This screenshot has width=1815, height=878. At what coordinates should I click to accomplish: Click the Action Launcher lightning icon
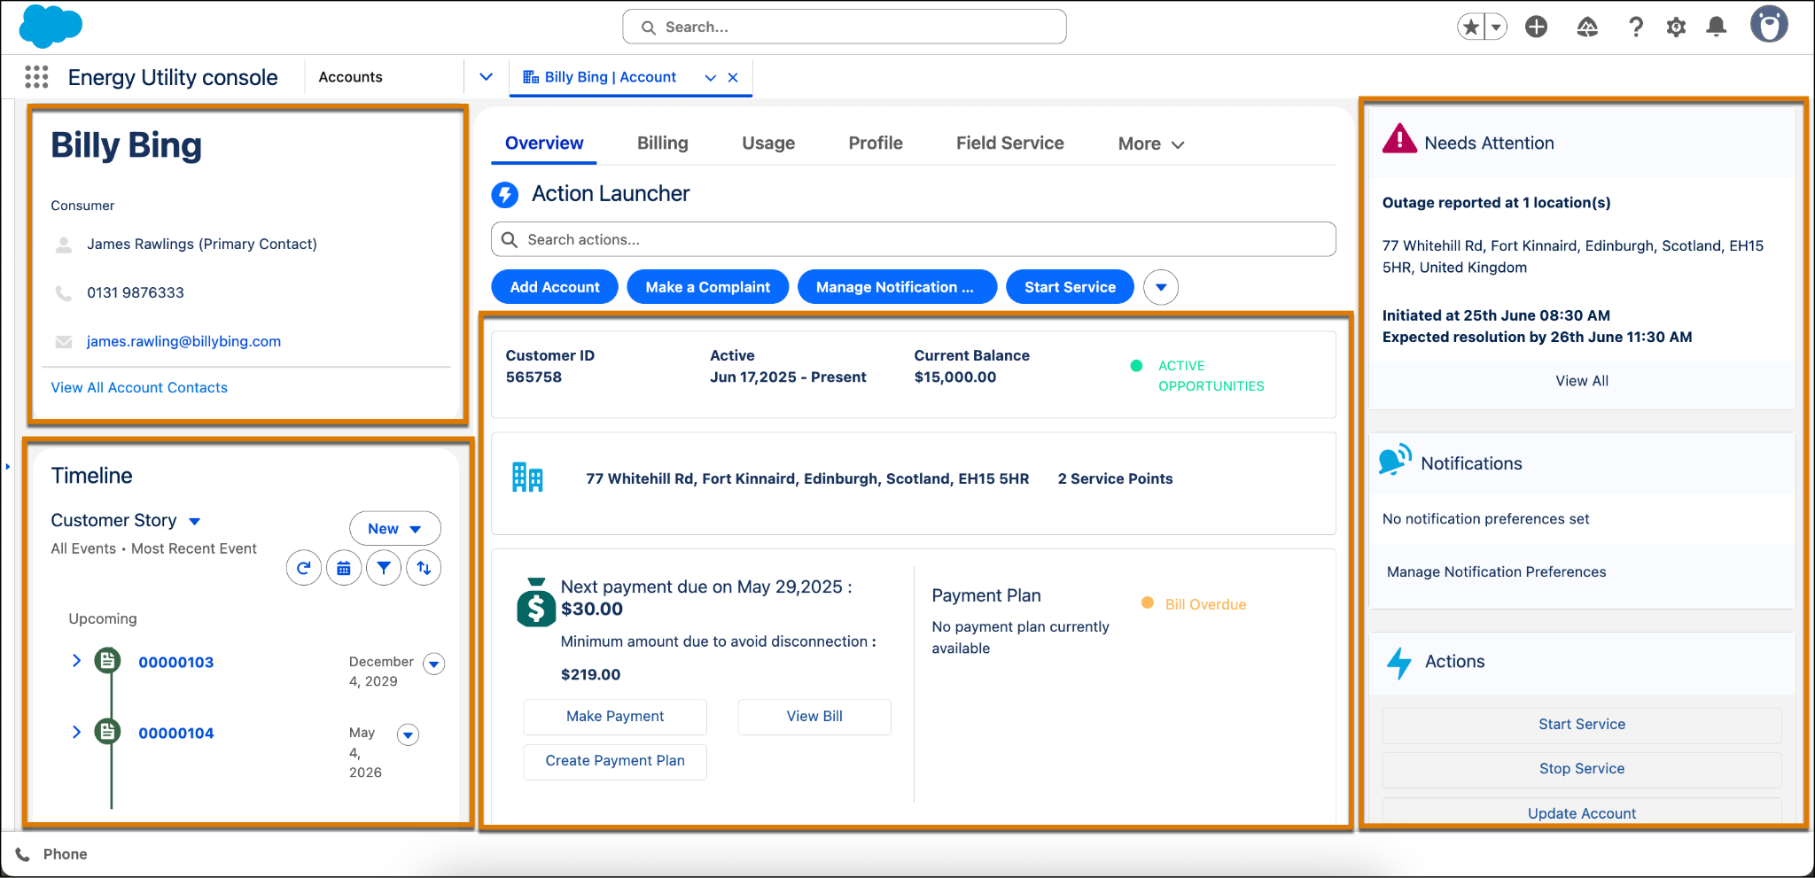point(505,194)
